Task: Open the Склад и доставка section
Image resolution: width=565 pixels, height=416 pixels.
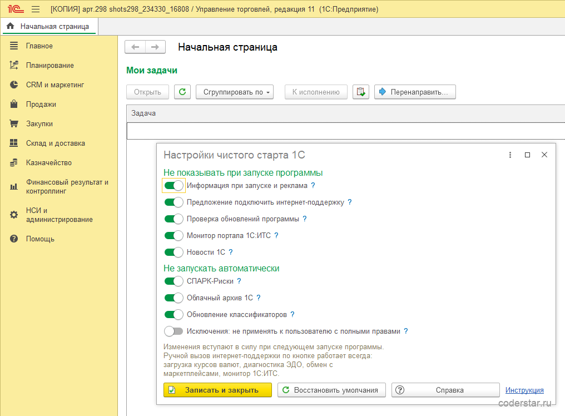Action: tap(56, 143)
